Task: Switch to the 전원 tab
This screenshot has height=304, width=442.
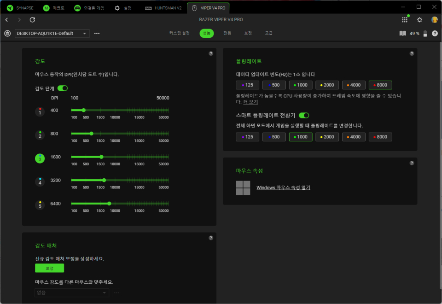Action: (x=227, y=33)
